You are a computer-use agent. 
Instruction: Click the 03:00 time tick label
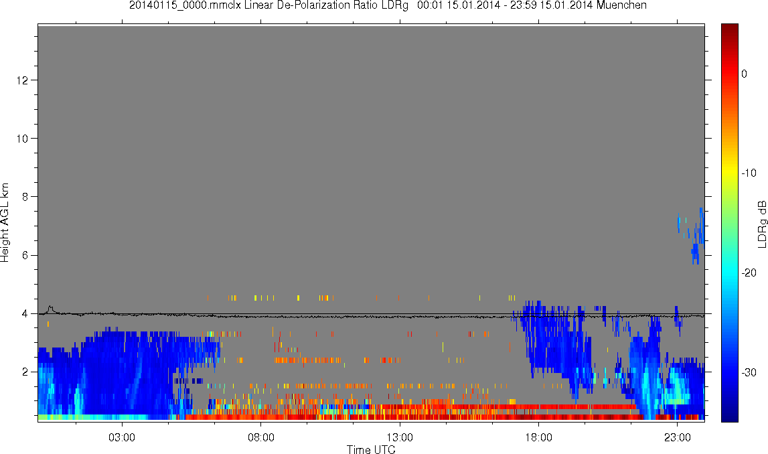pyautogui.click(x=121, y=437)
